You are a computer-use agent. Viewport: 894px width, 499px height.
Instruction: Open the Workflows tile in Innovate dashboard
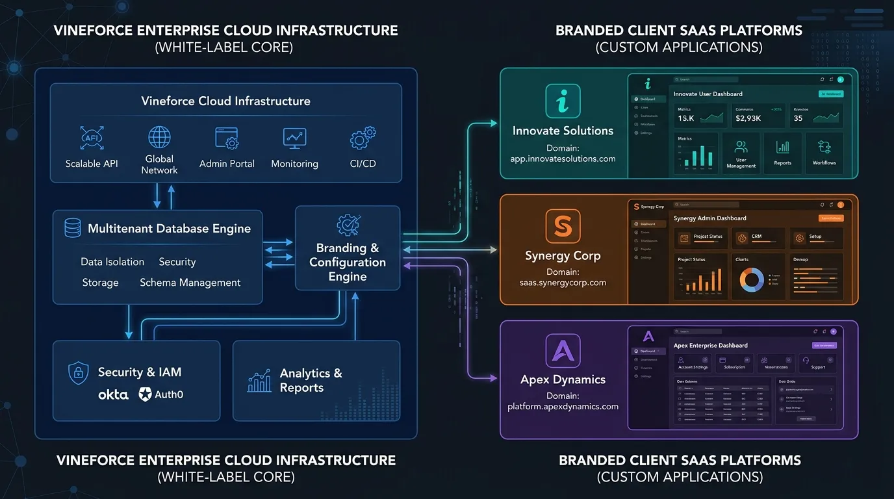824,153
